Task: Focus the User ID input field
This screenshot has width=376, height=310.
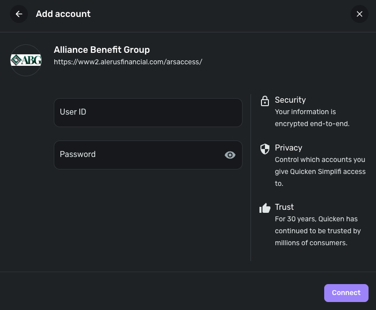Action: [148, 112]
